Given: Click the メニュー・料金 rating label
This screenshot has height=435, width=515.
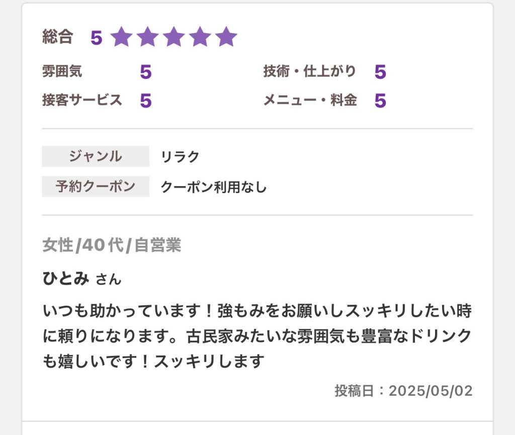Looking at the screenshot, I should pos(310,100).
